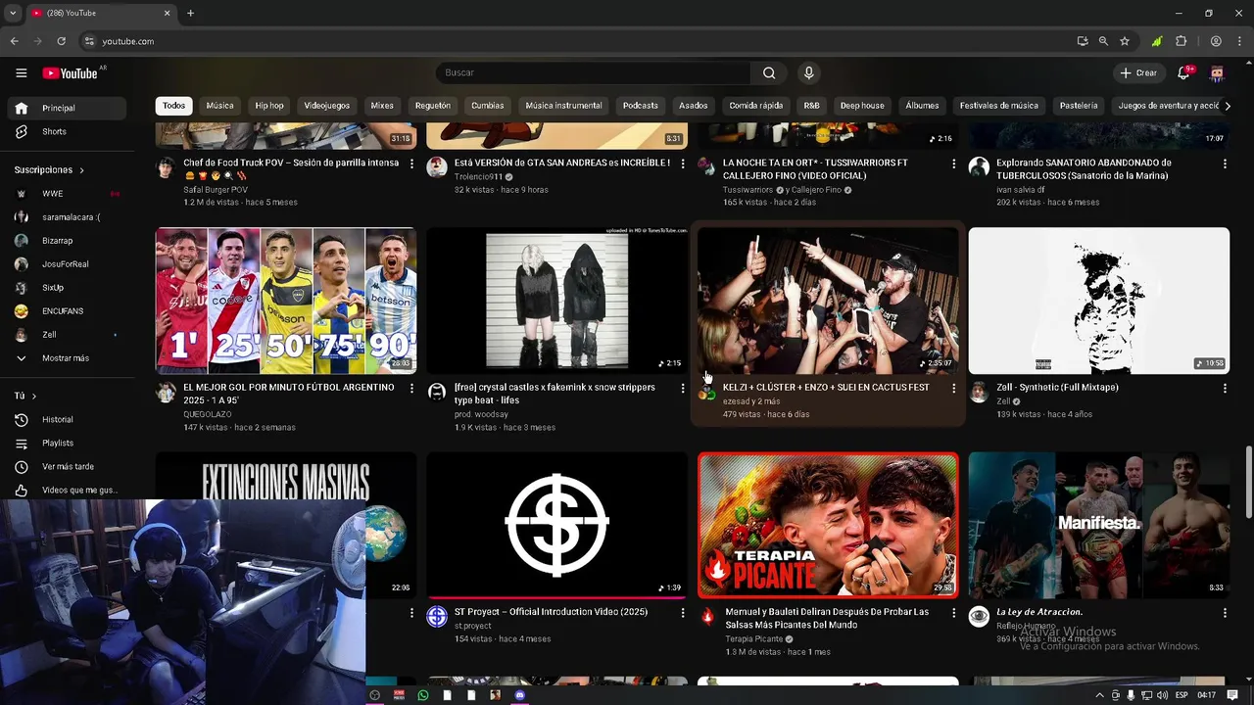Bookmark this page with star icon
This screenshot has height=705, width=1254.
[1125, 41]
